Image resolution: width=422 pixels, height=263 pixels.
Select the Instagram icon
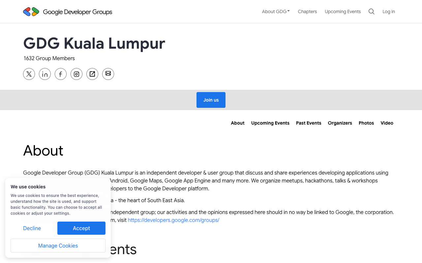click(x=76, y=74)
